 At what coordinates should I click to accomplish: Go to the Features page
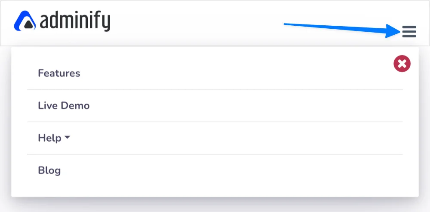(x=59, y=73)
